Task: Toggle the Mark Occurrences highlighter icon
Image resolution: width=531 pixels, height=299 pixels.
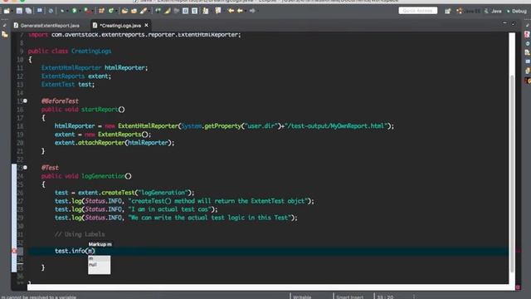Action: point(168,11)
